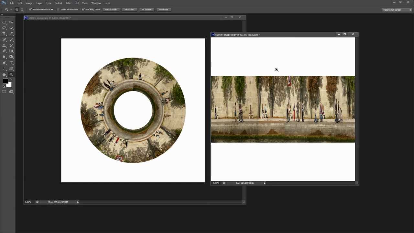The width and height of the screenshot is (414, 233).
Task: Select the Path Selection tool
Action: [x=4, y=69]
